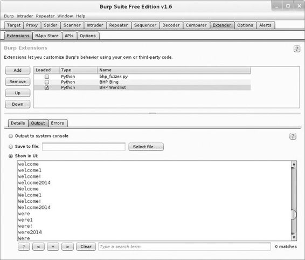
Task: Select Show in UI radio button
Action: [x=11, y=156]
